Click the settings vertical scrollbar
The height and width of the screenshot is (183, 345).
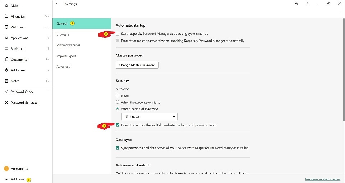click(x=344, y=69)
